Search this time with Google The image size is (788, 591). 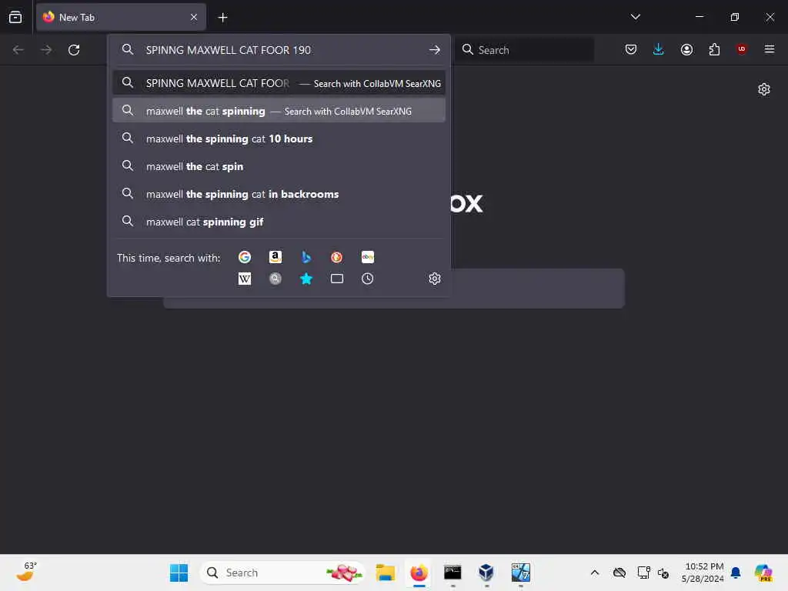(x=245, y=257)
